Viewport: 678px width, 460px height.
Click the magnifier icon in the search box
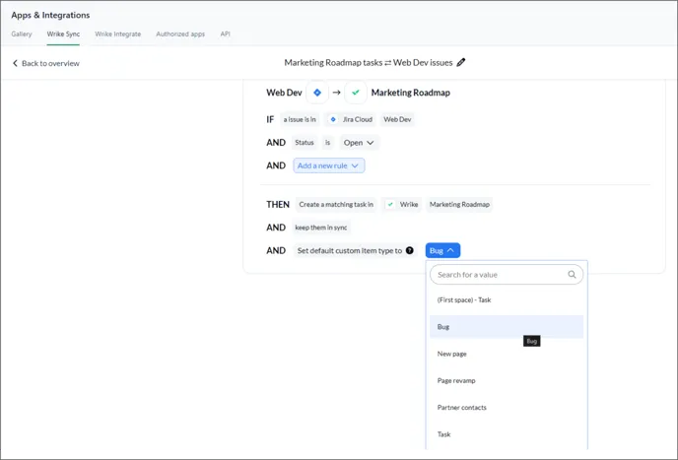pyautogui.click(x=572, y=275)
